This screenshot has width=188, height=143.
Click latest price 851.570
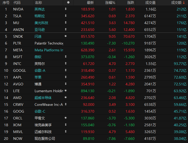coord(88,36)
